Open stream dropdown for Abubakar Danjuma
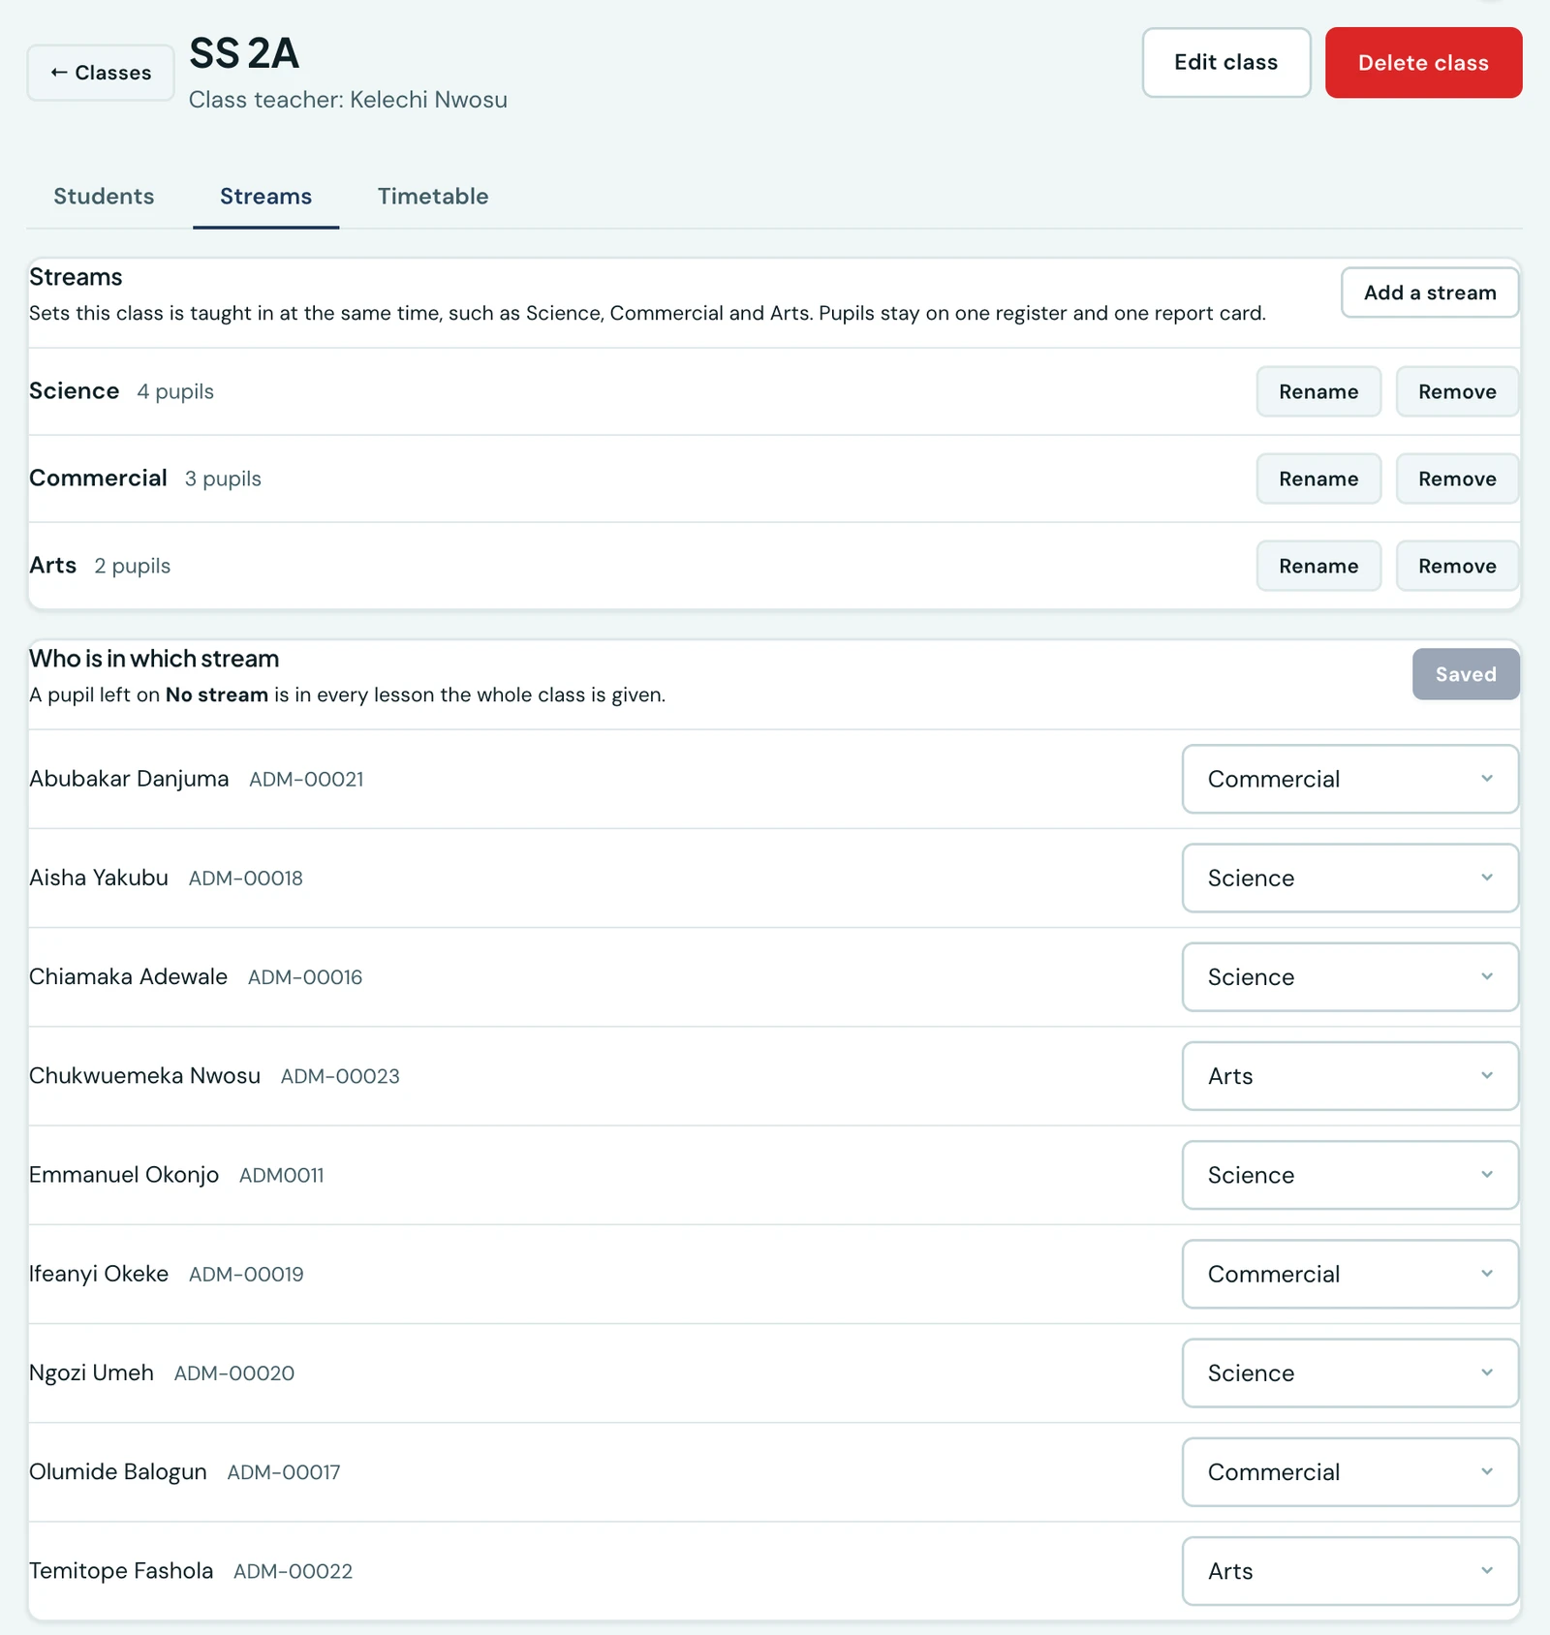 (x=1350, y=779)
